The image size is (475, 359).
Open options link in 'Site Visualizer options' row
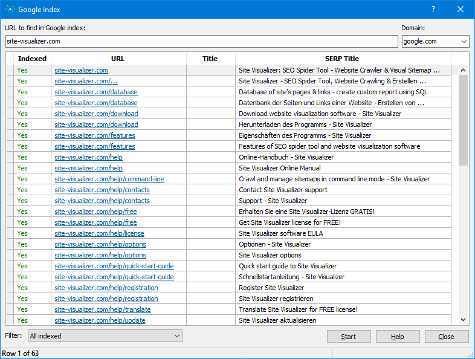point(100,256)
